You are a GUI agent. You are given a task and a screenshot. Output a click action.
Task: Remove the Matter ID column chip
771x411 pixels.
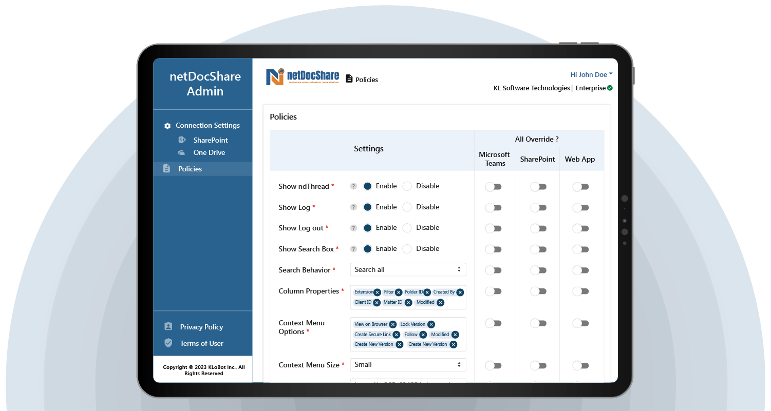click(x=408, y=303)
